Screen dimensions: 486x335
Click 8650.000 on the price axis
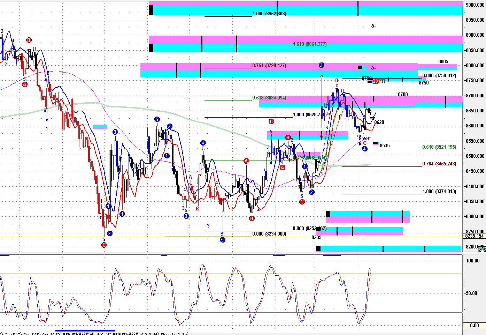click(475, 111)
